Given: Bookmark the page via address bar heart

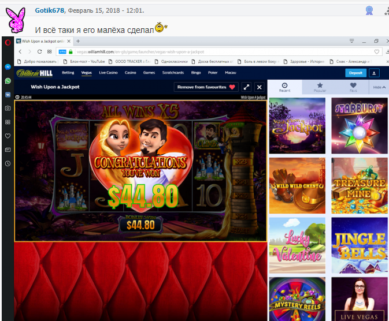Looking at the screenshot, I should (x=377, y=52).
